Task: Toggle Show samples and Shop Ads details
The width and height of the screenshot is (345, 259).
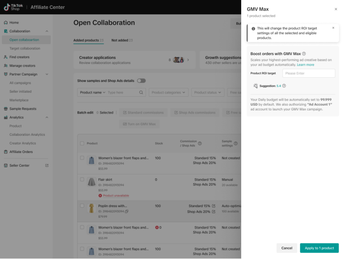Action: [141, 81]
